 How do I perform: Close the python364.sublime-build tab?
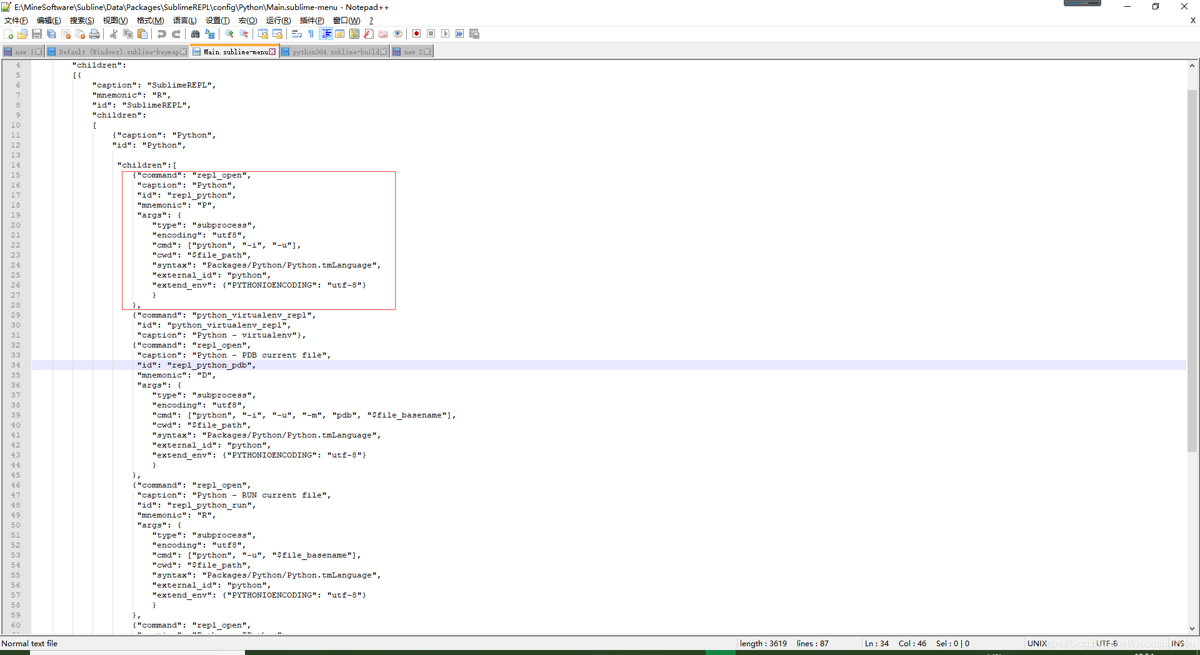(x=384, y=52)
